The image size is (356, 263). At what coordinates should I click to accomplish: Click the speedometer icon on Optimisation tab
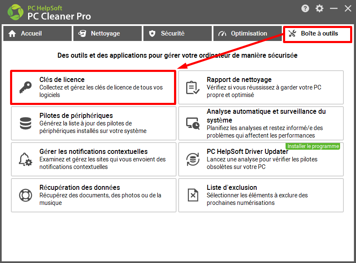click(x=222, y=33)
